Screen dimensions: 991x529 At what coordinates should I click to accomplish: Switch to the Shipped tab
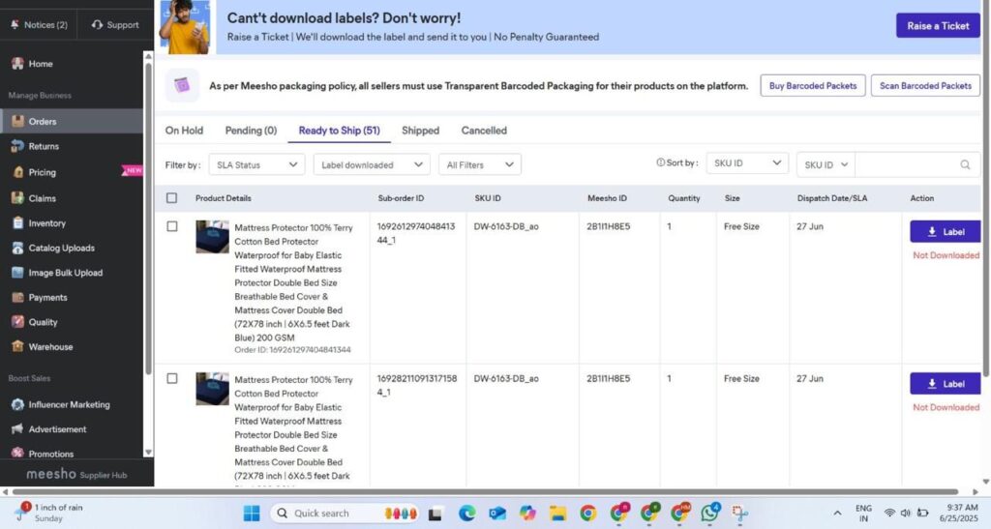coord(420,131)
